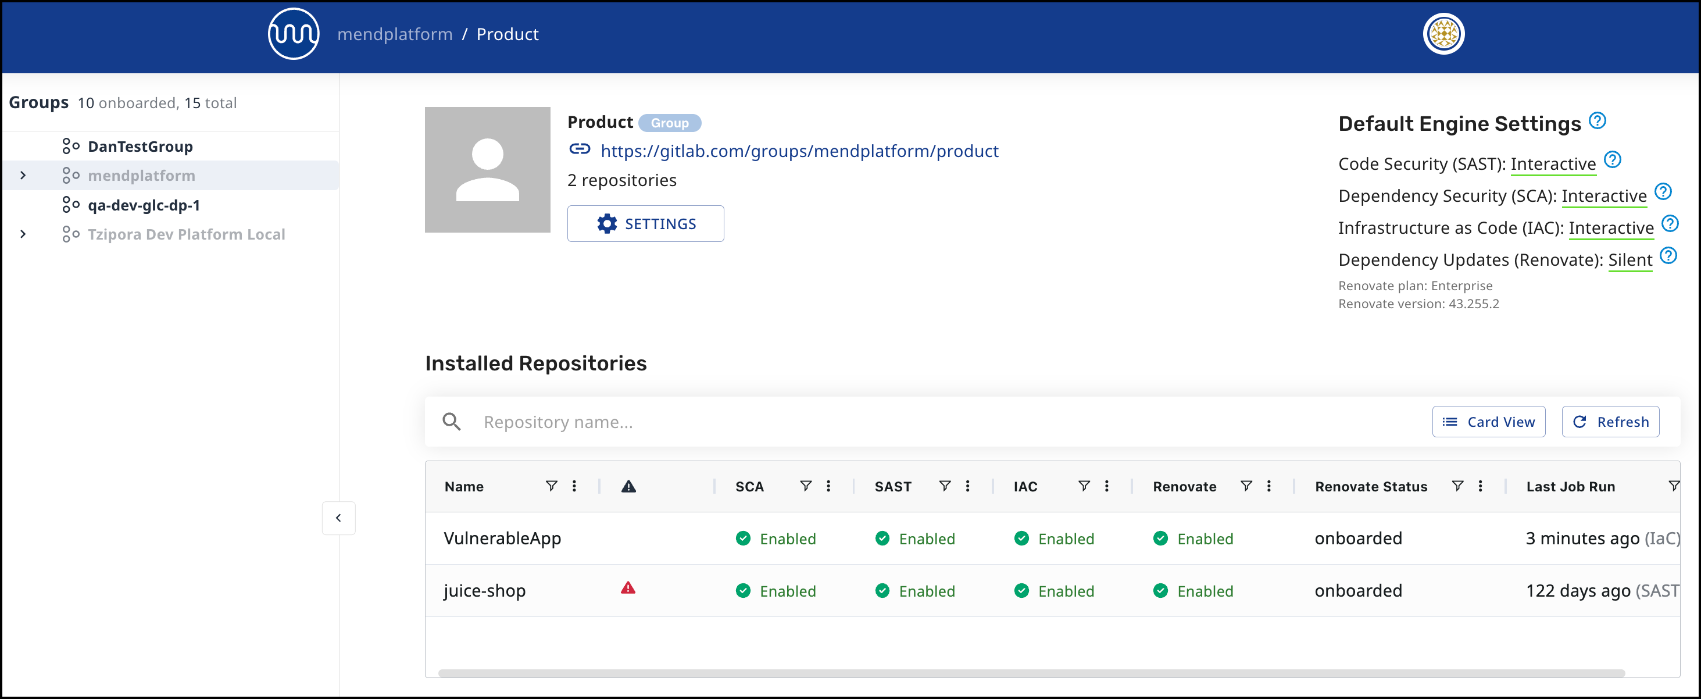
Task: Switch to Card View
Action: (x=1488, y=422)
